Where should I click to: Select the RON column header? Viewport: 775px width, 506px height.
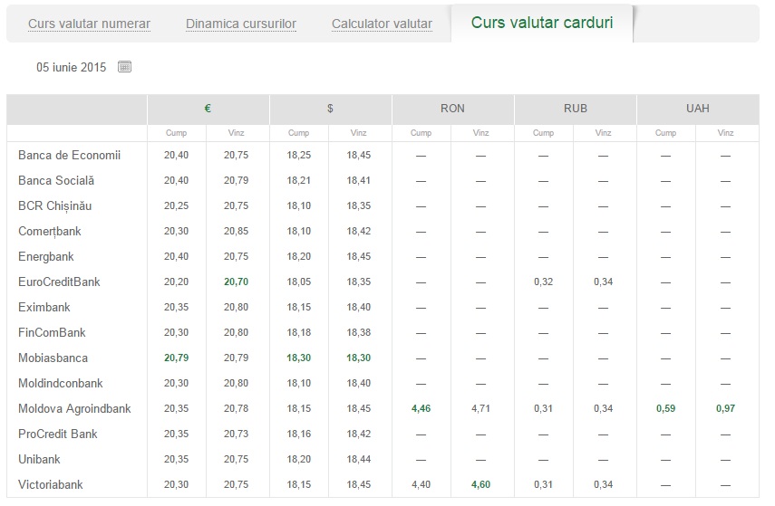click(x=452, y=109)
